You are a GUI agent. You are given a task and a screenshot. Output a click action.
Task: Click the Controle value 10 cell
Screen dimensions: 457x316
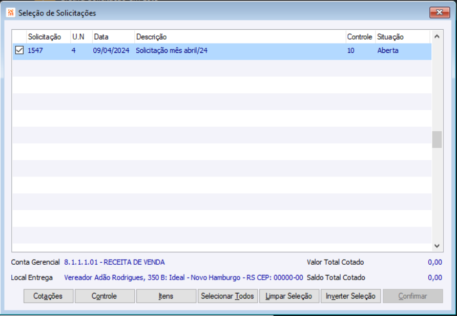[x=350, y=50]
